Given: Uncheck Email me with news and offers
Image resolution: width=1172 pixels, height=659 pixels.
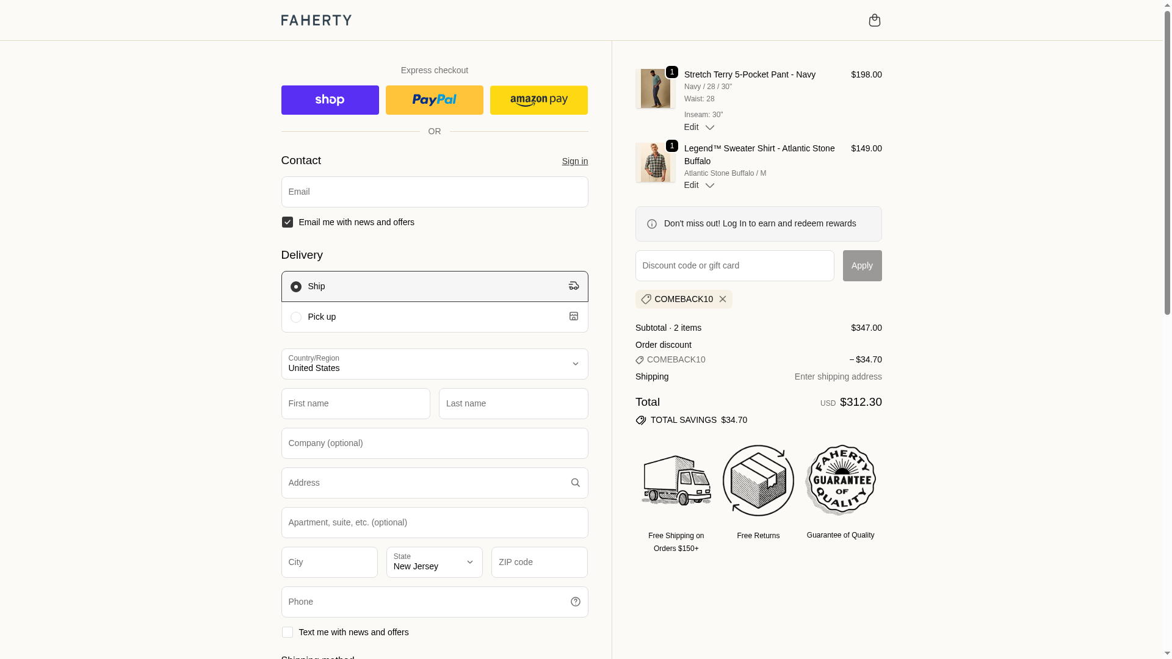Looking at the screenshot, I should [x=288, y=222].
